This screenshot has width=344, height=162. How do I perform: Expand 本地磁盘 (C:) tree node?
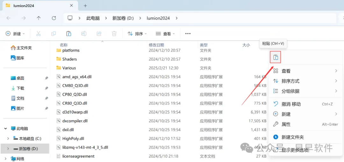pyautogui.click(x=8, y=138)
